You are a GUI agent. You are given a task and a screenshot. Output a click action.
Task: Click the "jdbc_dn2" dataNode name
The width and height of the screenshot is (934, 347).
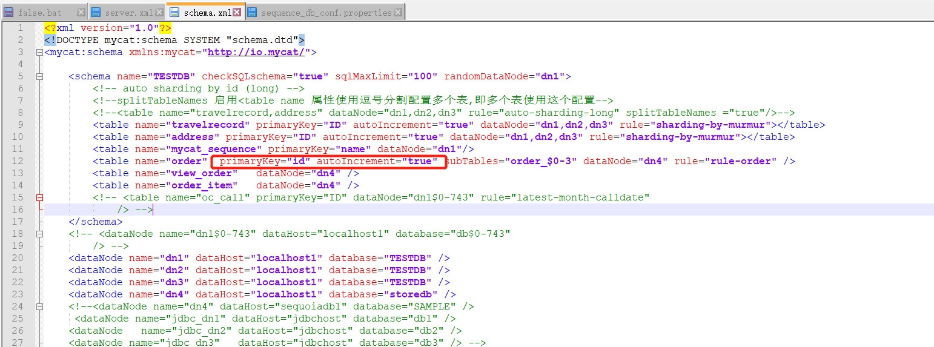pos(202,331)
